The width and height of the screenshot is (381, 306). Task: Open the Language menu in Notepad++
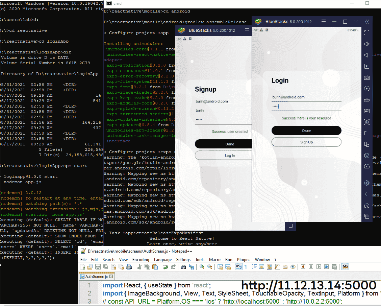coord(162,260)
